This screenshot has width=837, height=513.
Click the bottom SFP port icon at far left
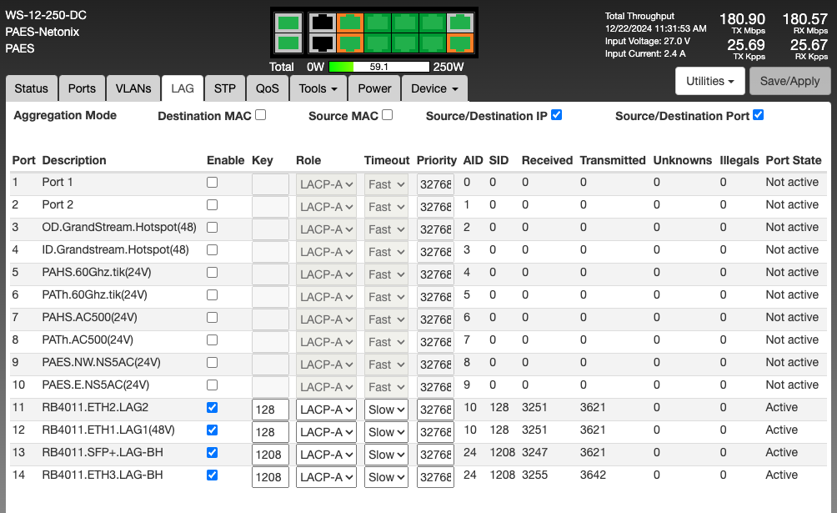pyautogui.click(x=288, y=43)
